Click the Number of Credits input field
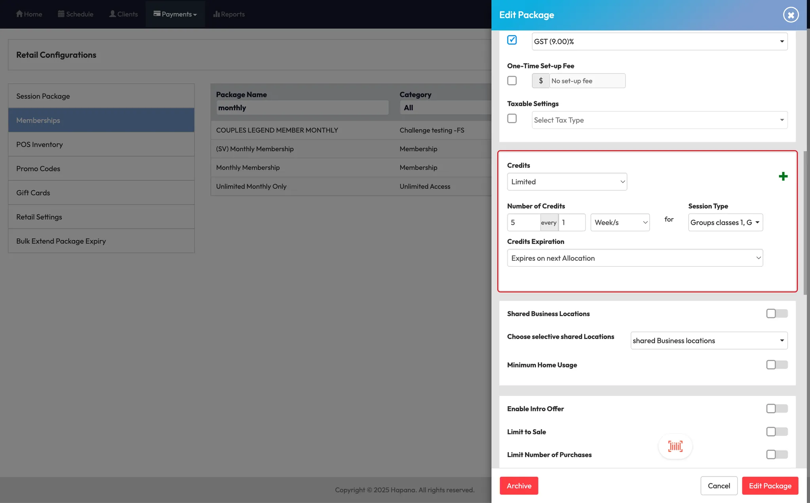This screenshot has height=503, width=810. 523,222
